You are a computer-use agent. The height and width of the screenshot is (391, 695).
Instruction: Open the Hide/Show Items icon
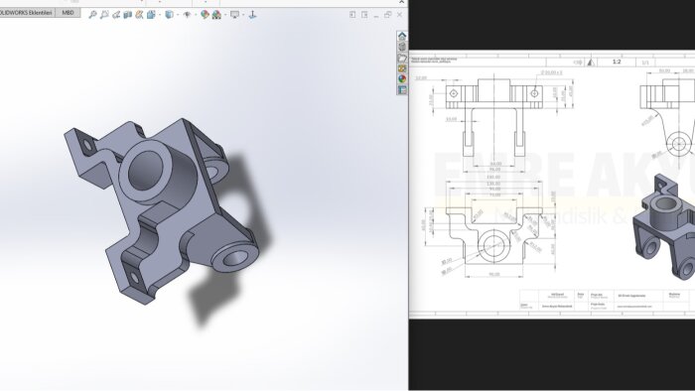click(187, 15)
